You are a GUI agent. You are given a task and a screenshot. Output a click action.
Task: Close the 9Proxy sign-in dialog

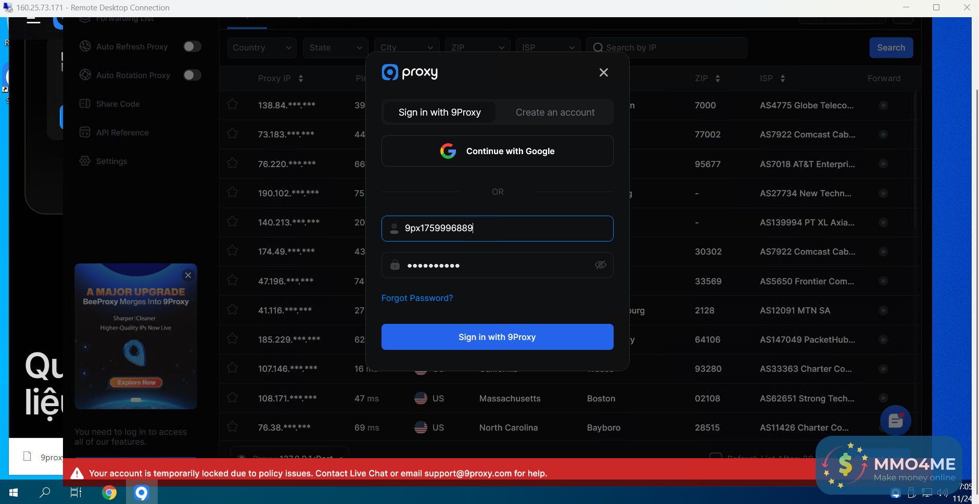pyautogui.click(x=603, y=72)
